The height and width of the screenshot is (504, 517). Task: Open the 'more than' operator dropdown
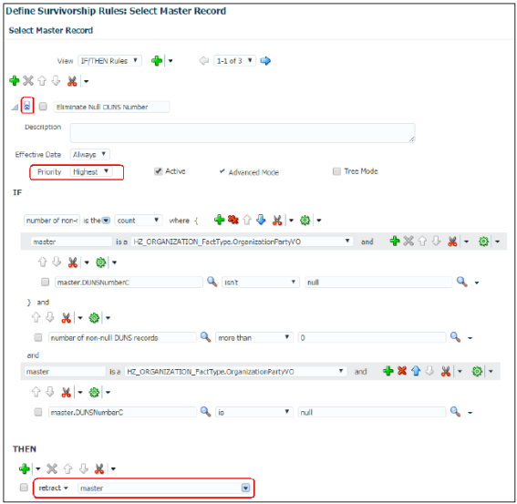(x=254, y=337)
